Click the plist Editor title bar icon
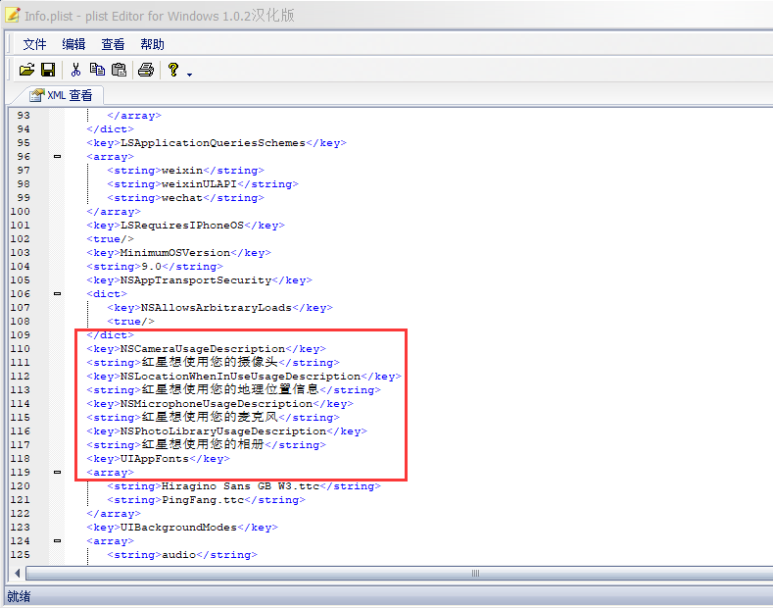773x608 pixels. 13,16
